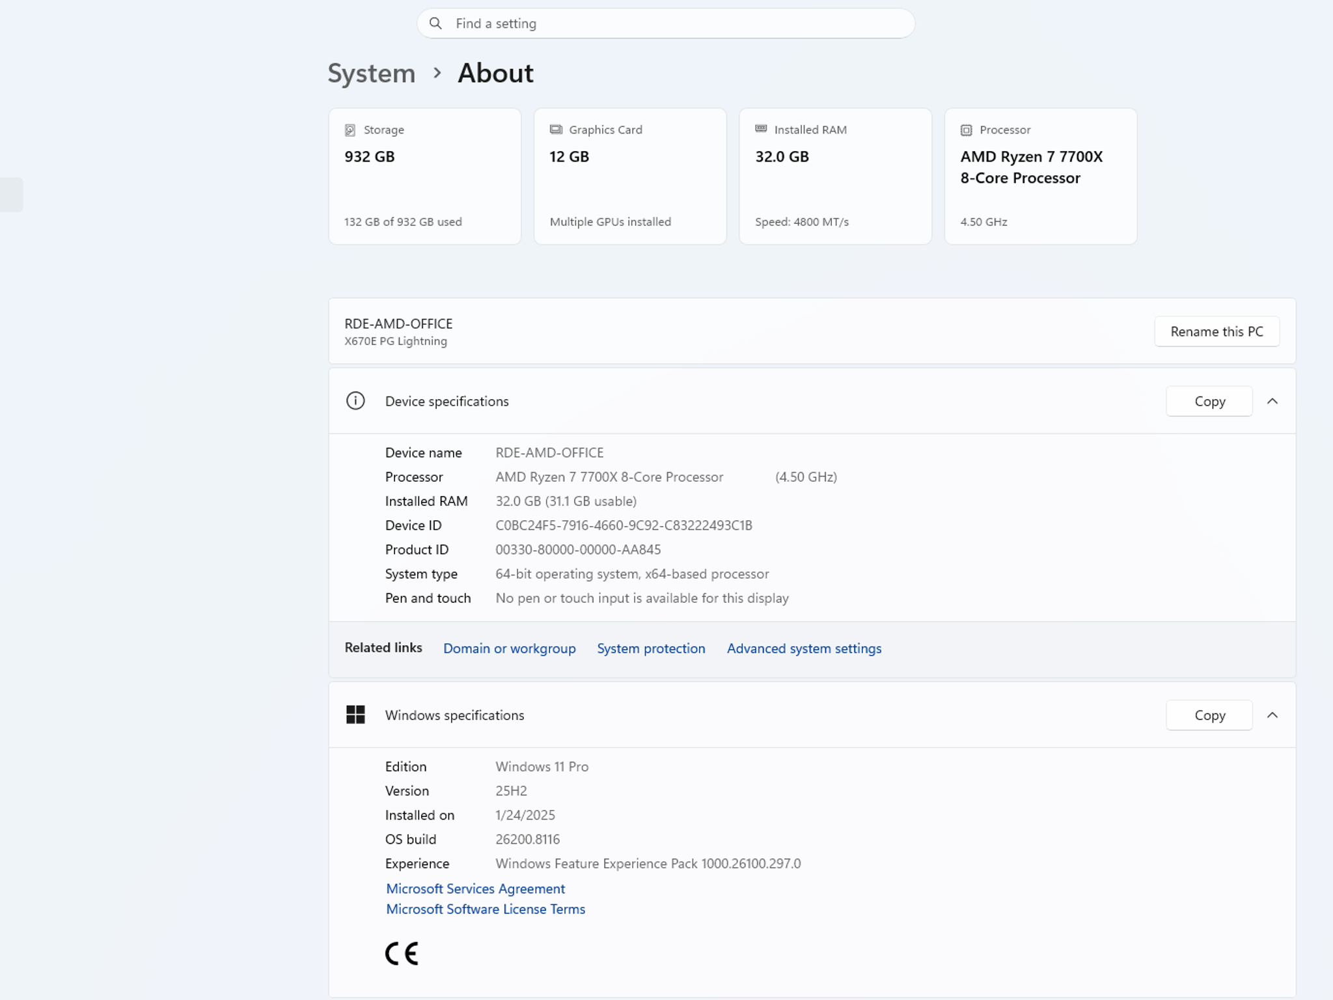
Task: Click the Edition label
Action: (x=405, y=766)
